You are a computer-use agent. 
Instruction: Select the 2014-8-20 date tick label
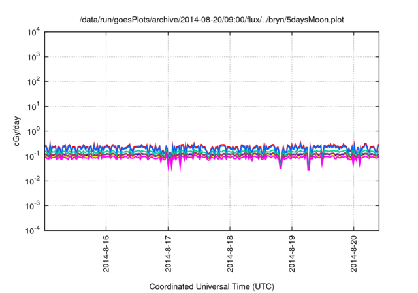tap(353, 253)
